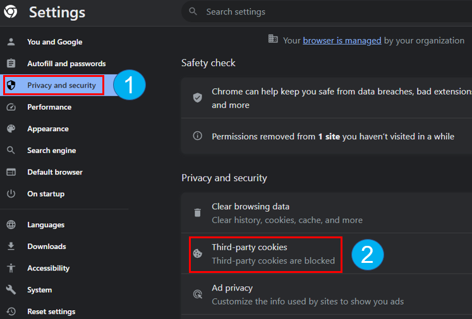Focus the Search settings field
Screen dimensions: 472x319
(x=327, y=12)
